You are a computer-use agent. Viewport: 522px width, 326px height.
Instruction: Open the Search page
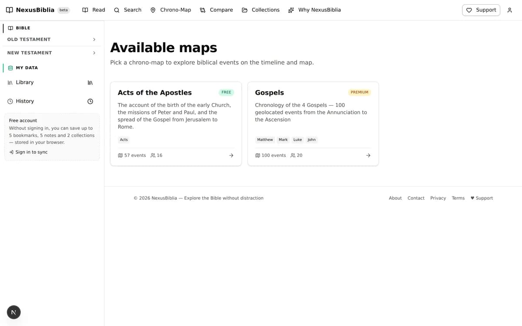pyautogui.click(x=127, y=10)
